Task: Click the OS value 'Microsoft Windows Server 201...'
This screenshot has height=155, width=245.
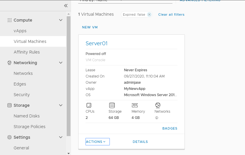Action: 150,95
